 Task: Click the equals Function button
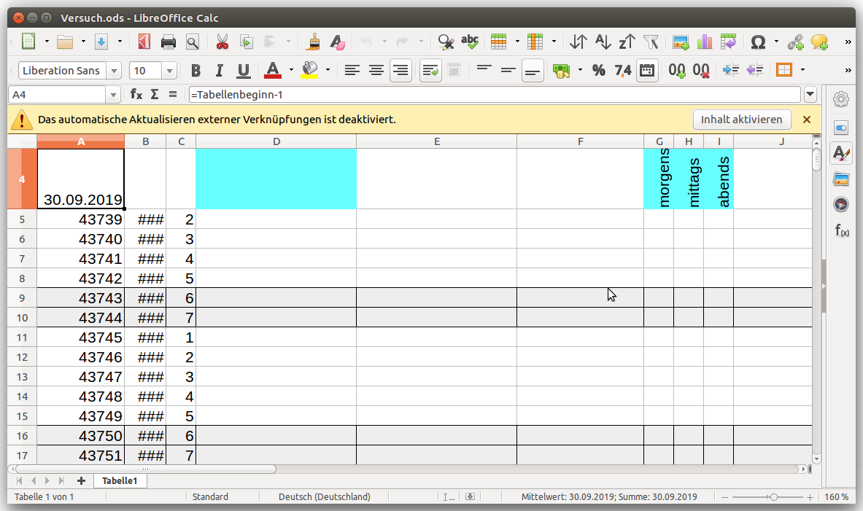(x=173, y=95)
